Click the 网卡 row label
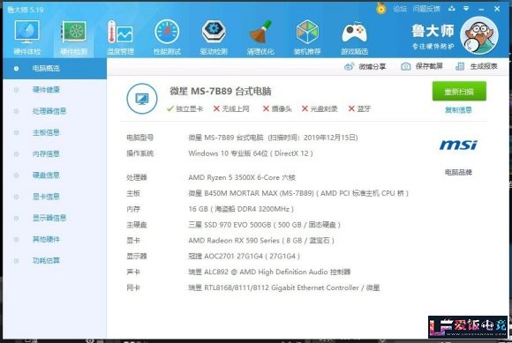This screenshot has width=512, height=343. point(133,288)
